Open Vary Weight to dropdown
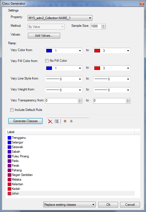 pos(112,90)
